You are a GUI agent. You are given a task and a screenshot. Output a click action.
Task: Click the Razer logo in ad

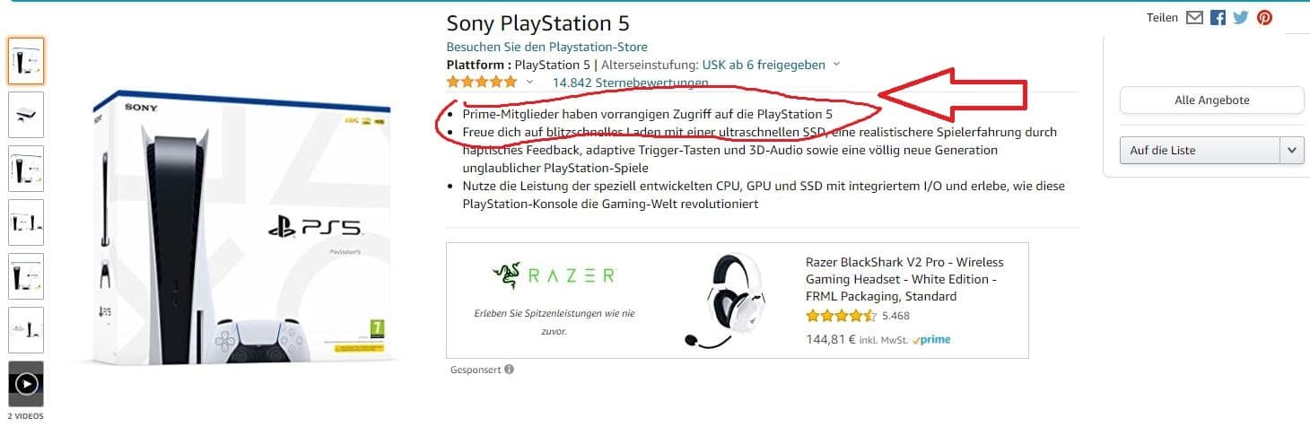tap(554, 275)
